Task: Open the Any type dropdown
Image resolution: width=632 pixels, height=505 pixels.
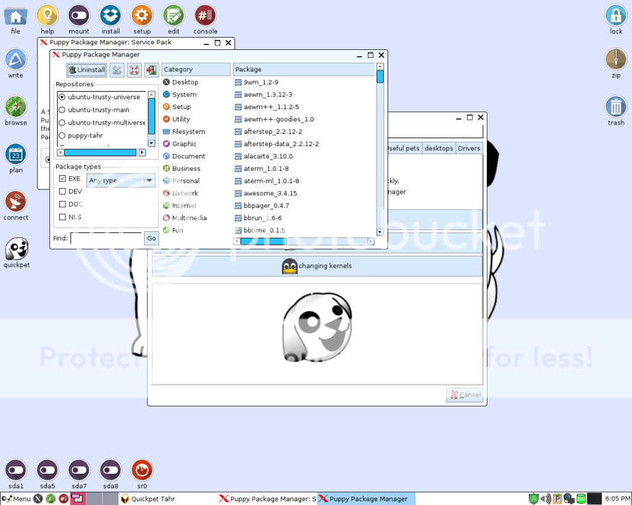Action: point(120,180)
